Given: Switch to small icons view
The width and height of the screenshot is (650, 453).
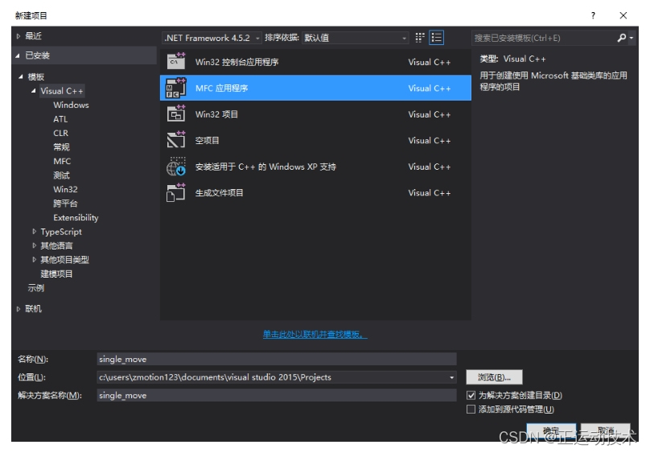Looking at the screenshot, I should (x=419, y=38).
